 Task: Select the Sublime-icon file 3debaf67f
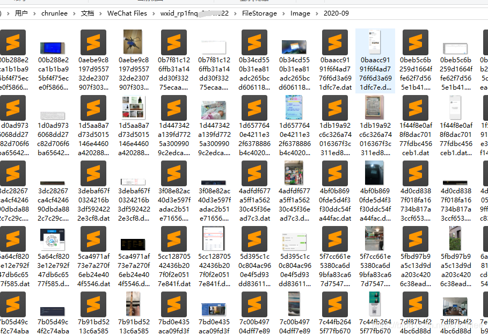click(93, 173)
